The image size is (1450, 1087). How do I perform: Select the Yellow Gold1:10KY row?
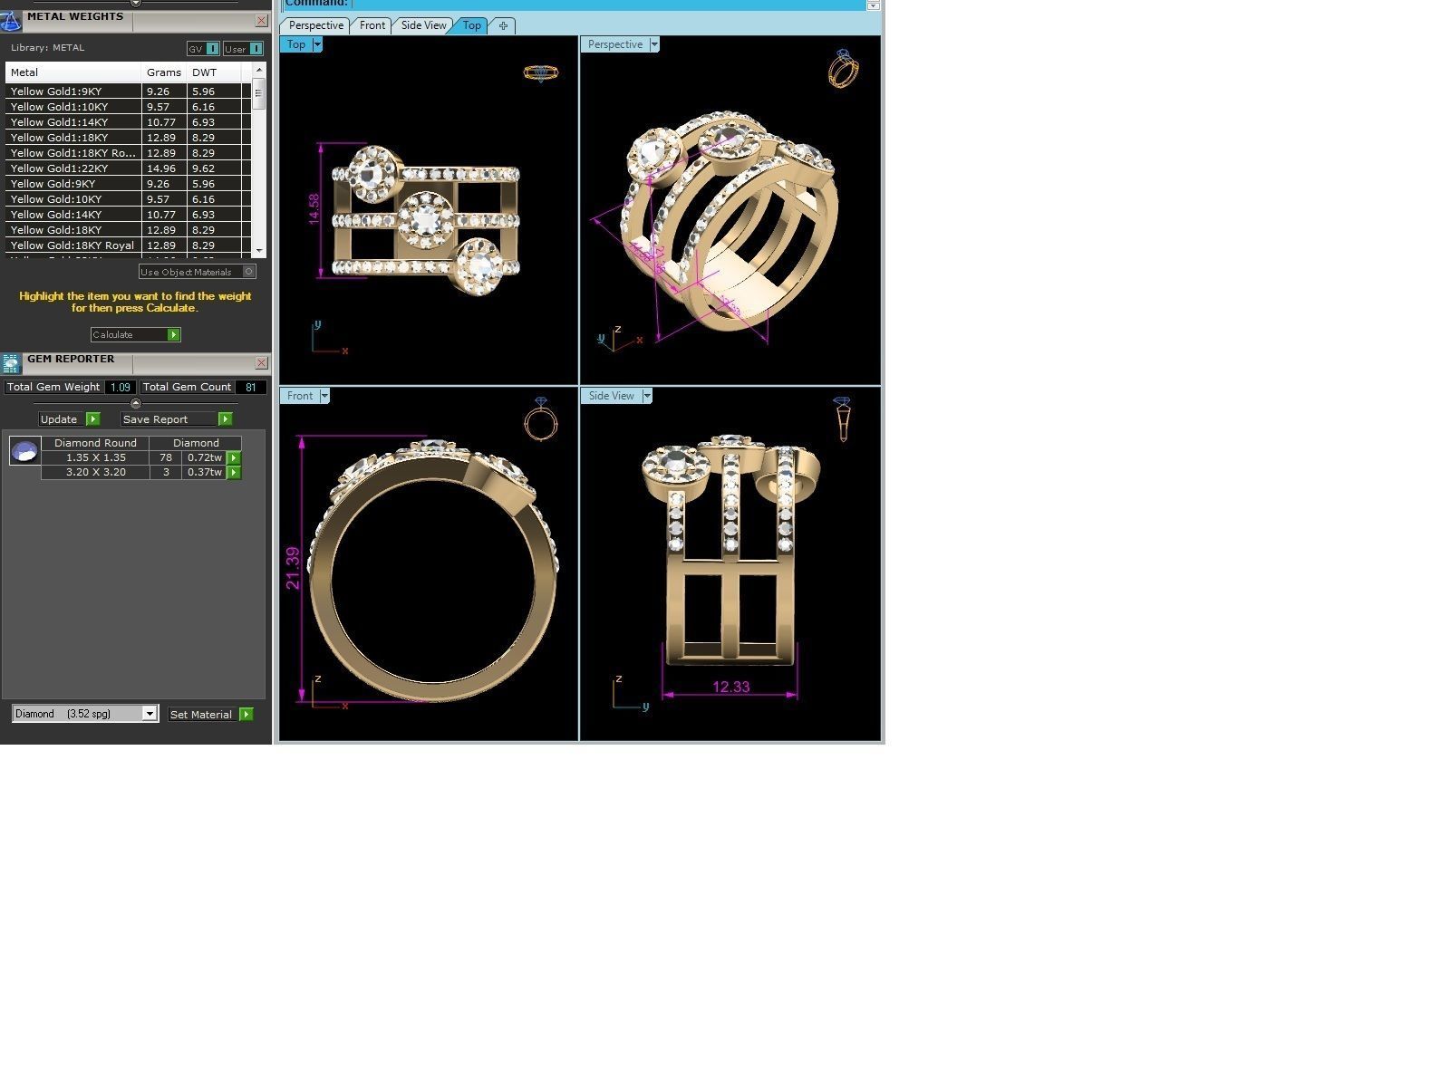tap(128, 107)
